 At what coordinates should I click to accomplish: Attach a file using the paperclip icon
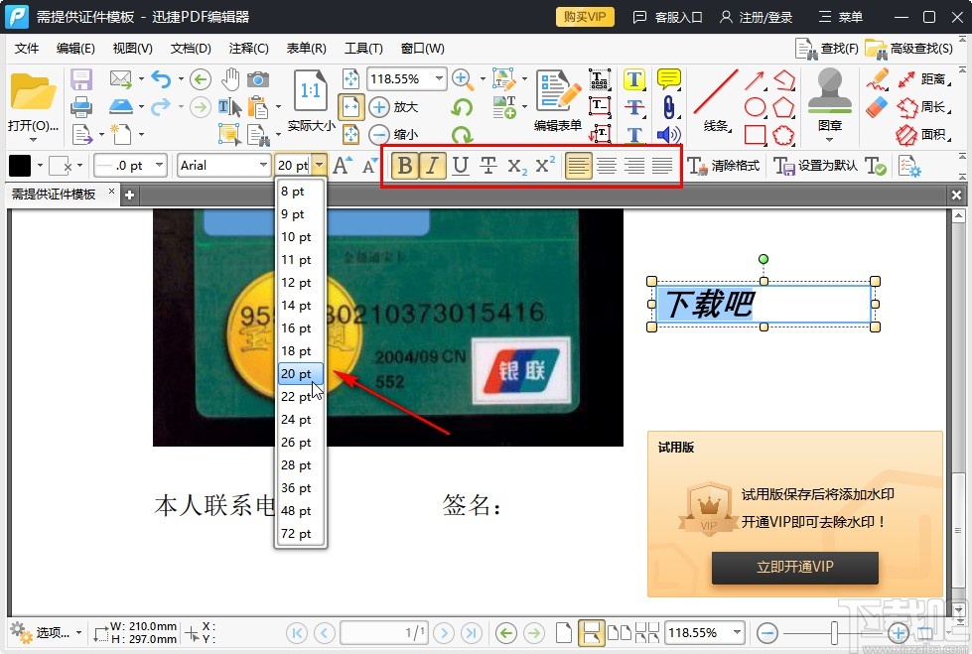click(x=669, y=106)
